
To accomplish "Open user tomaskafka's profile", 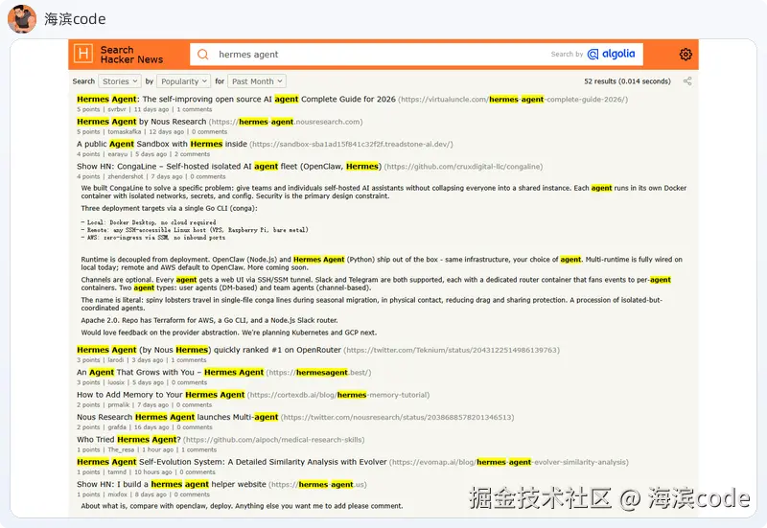I will [125, 132].
